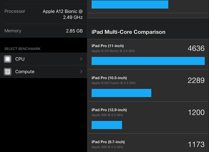Tap the iPad Pro (11-inch) title
This screenshot has height=152, width=209.
[x=107, y=46]
